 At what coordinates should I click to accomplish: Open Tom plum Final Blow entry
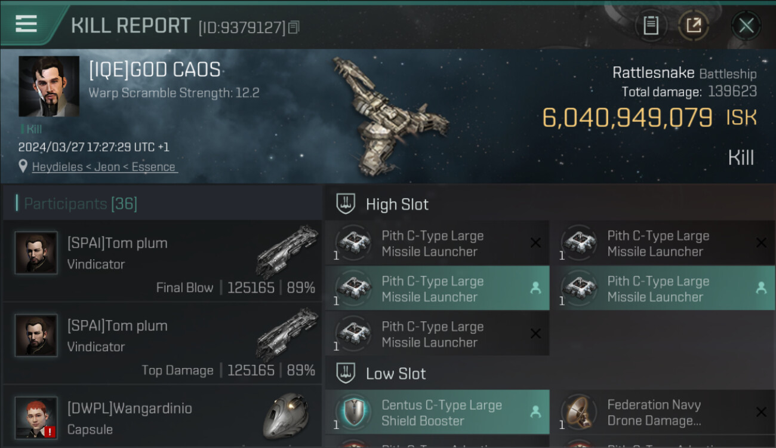(x=162, y=260)
